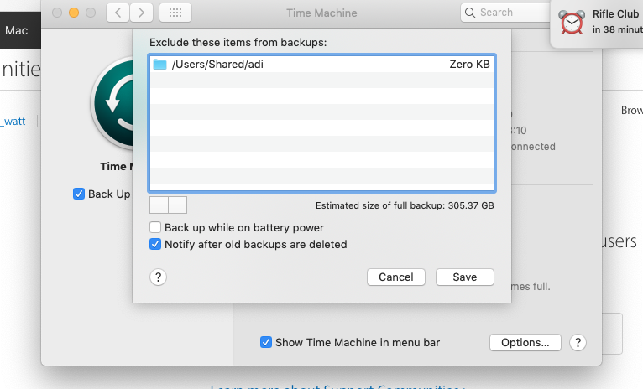Toggle Back Up Automatically checkbox
The height and width of the screenshot is (389, 643).
tap(79, 194)
